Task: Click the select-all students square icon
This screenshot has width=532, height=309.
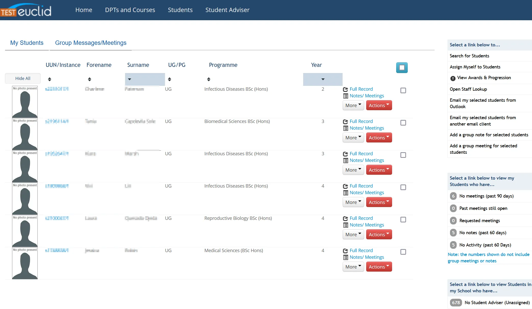Action: [402, 68]
